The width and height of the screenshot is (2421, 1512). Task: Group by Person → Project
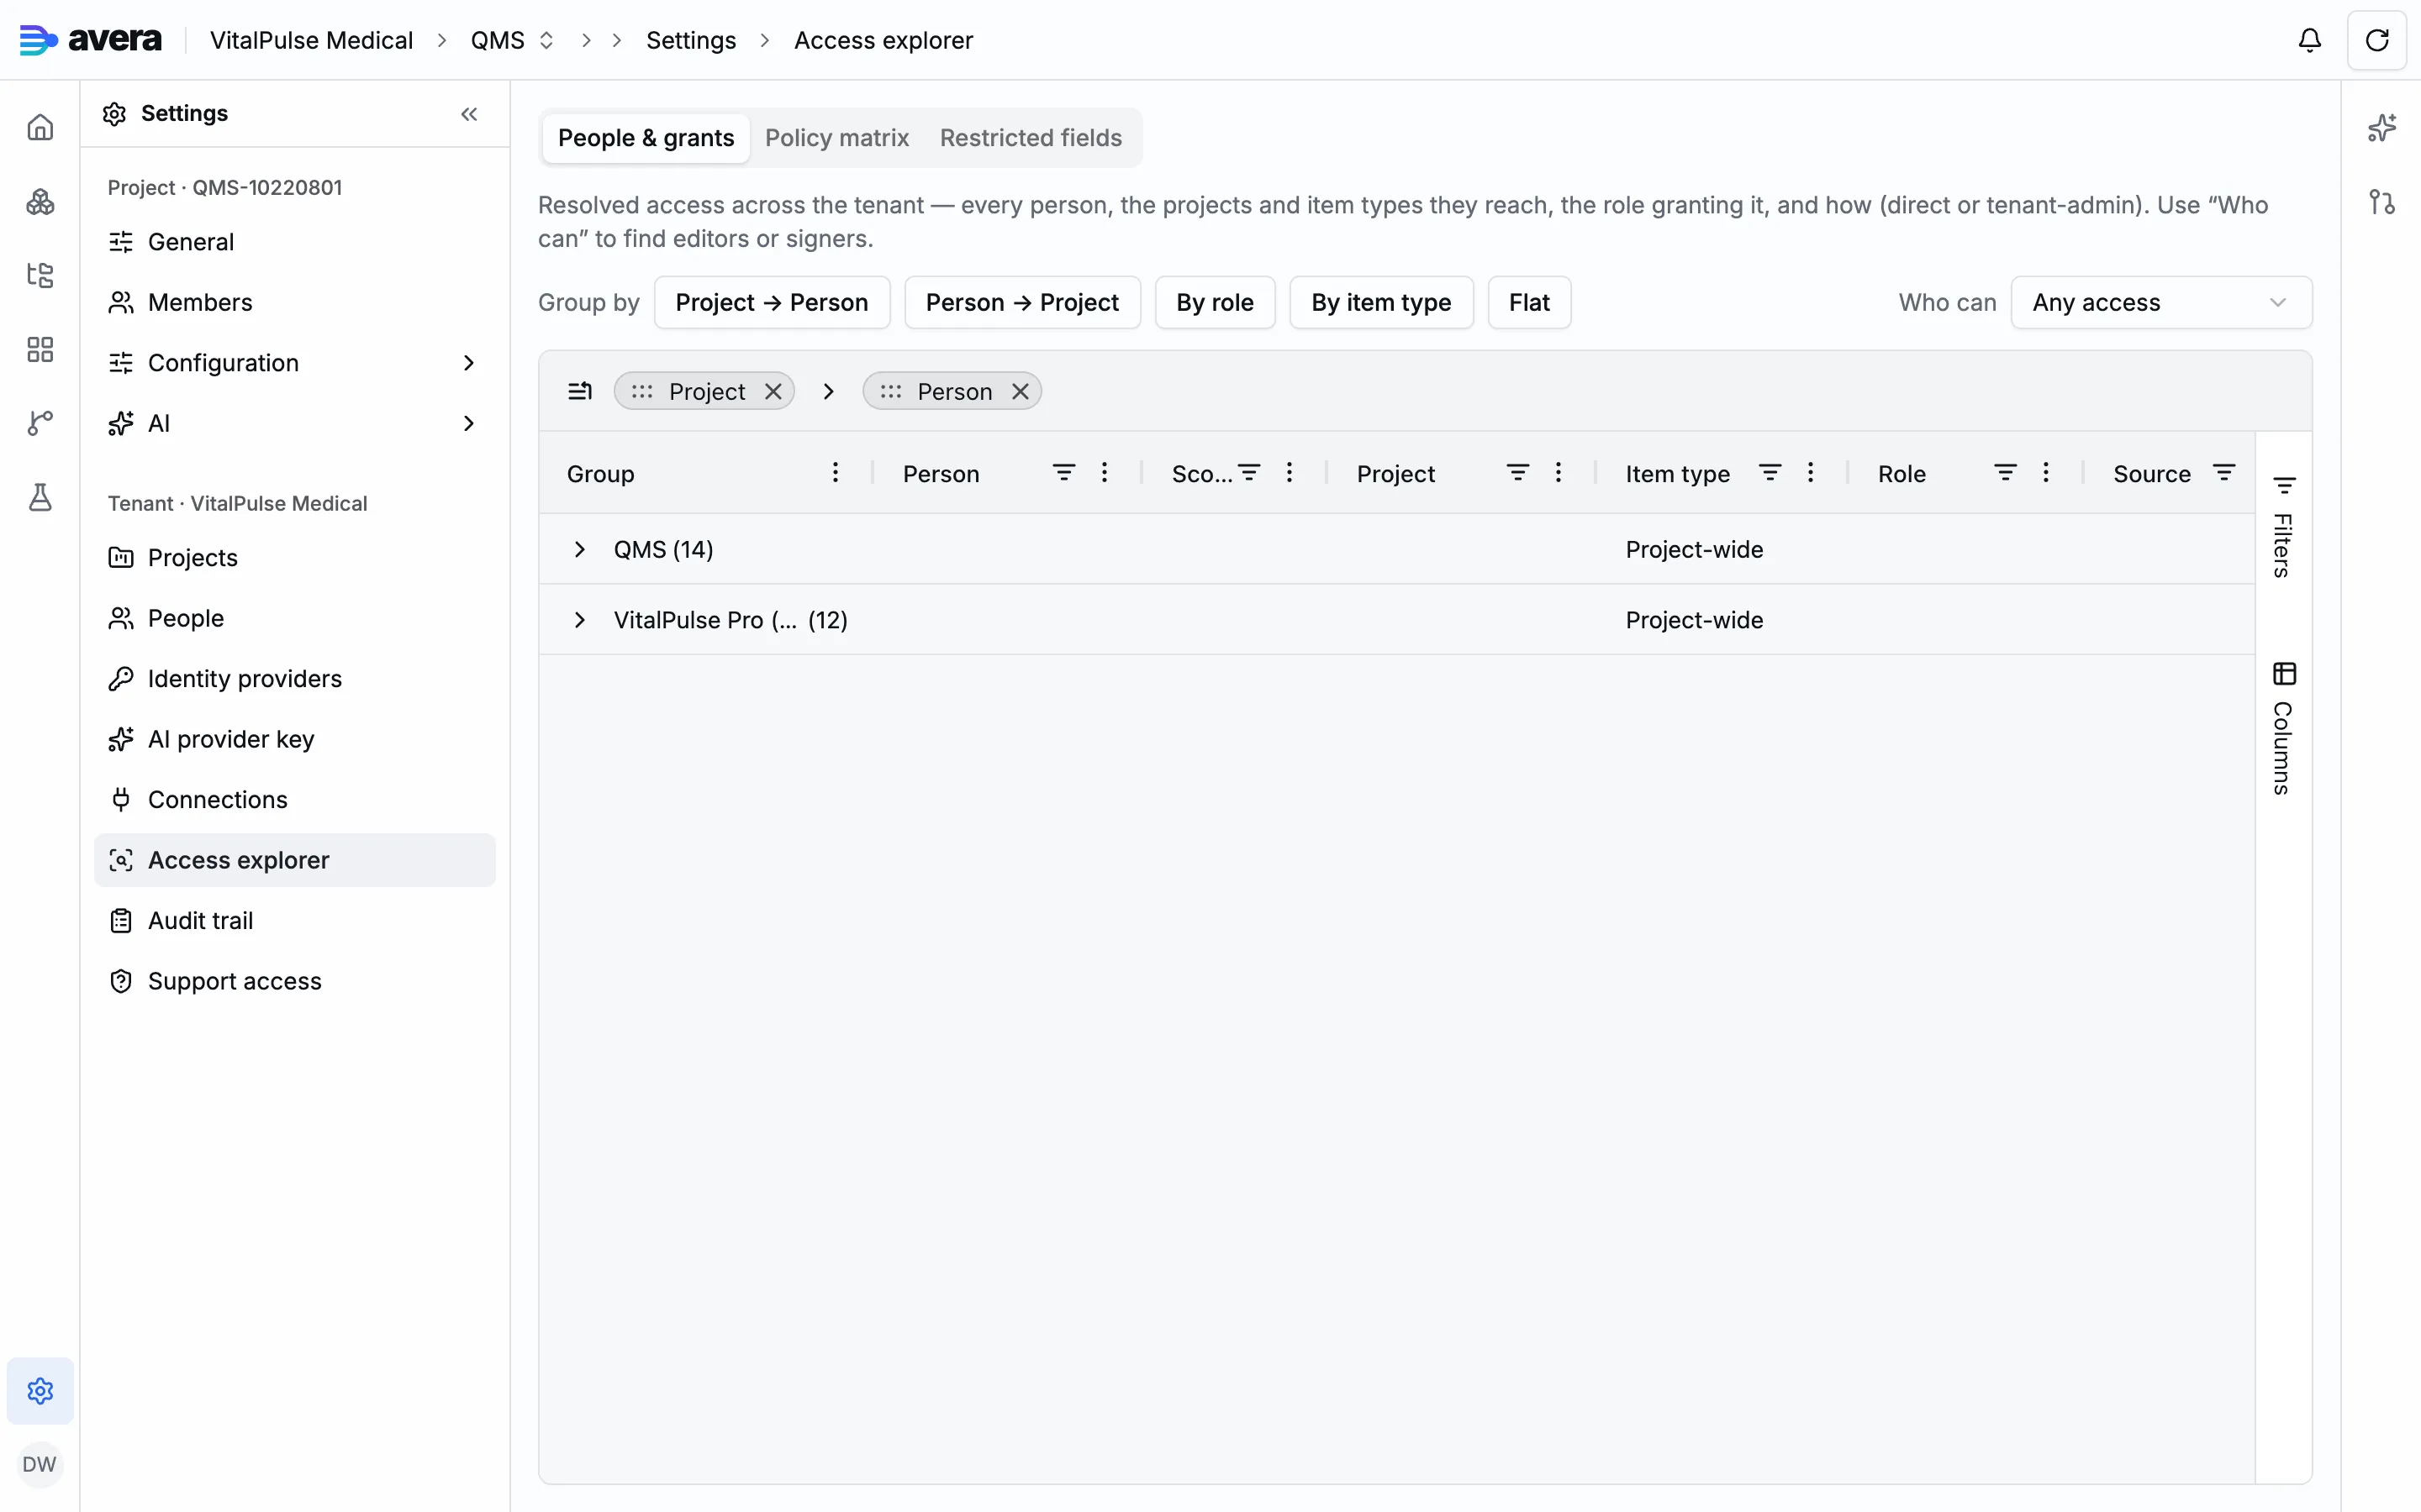(x=1021, y=302)
